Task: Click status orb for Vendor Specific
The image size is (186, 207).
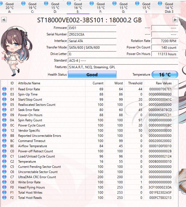Action: coord(4,130)
